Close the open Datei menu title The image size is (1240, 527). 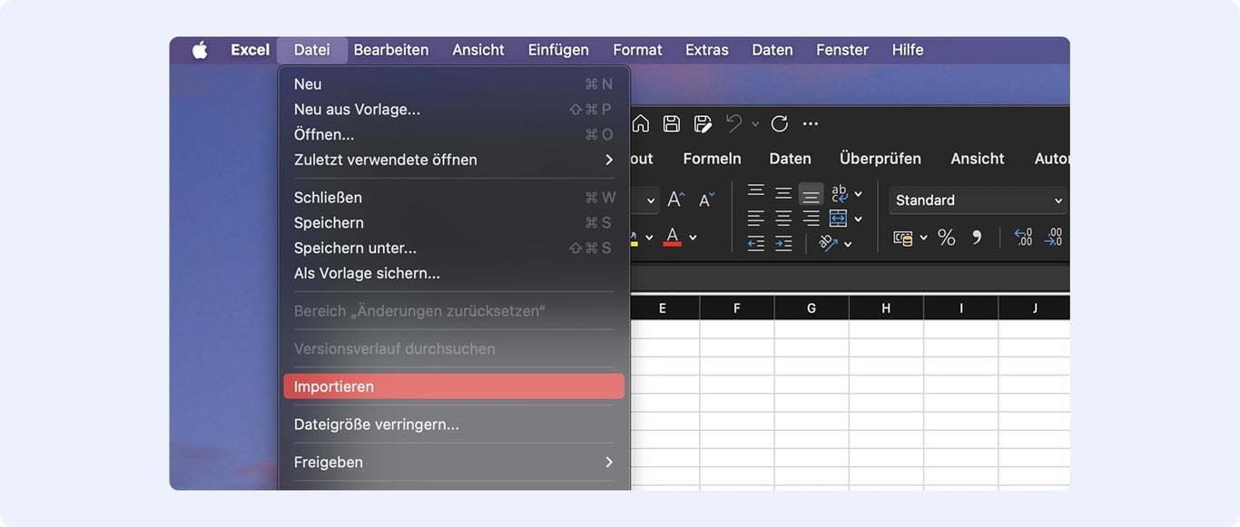tap(312, 50)
